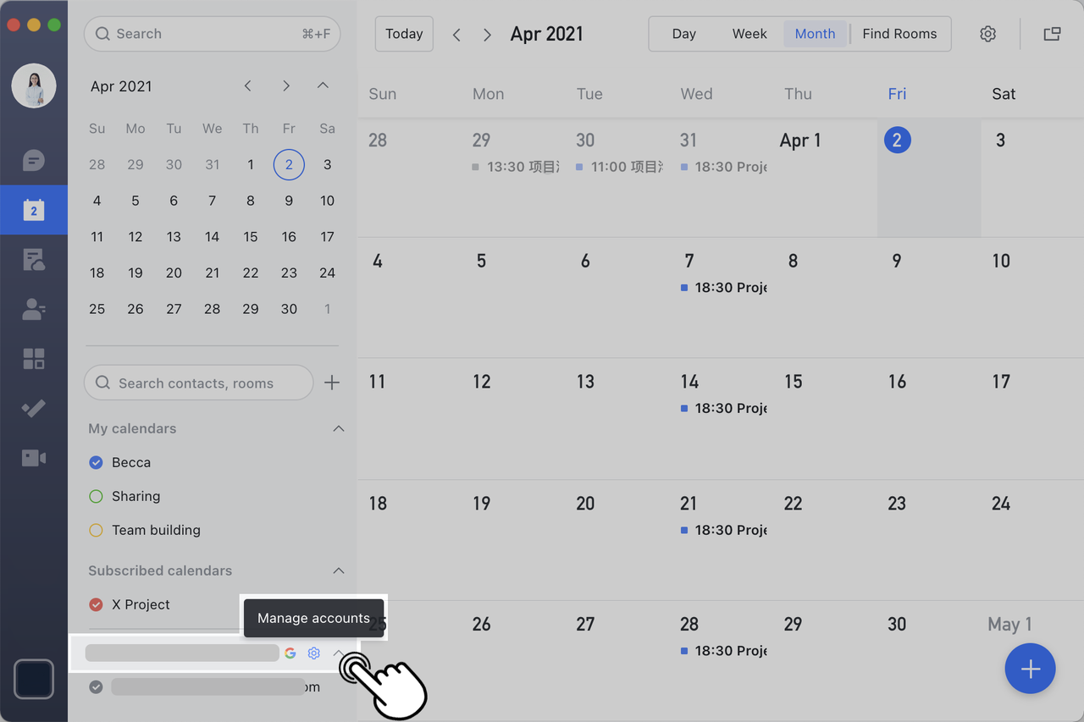Switch to Week view
Screen dimensions: 1084x722
click(x=749, y=34)
